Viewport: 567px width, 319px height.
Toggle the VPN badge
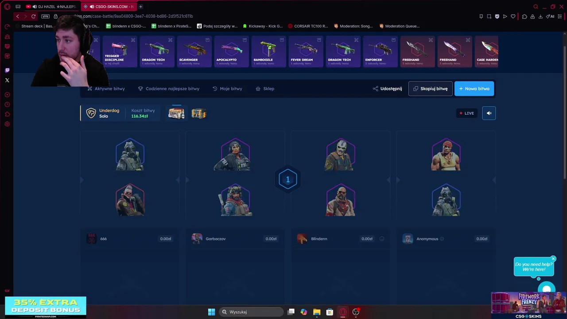pyautogui.click(x=45, y=16)
